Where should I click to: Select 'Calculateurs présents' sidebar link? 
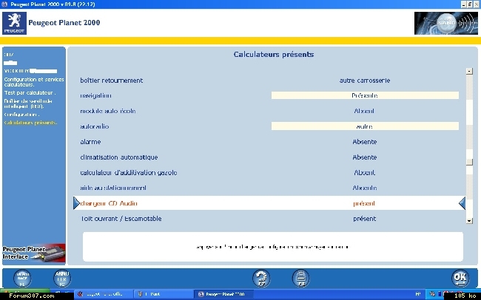tap(30, 123)
